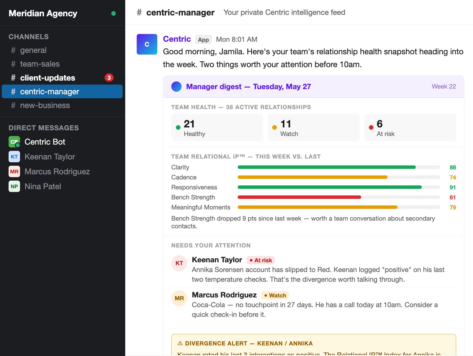The height and width of the screenshot is (356, 473).
Task: Click the Bench Strength score 61
Action: [x=453, y=197]
